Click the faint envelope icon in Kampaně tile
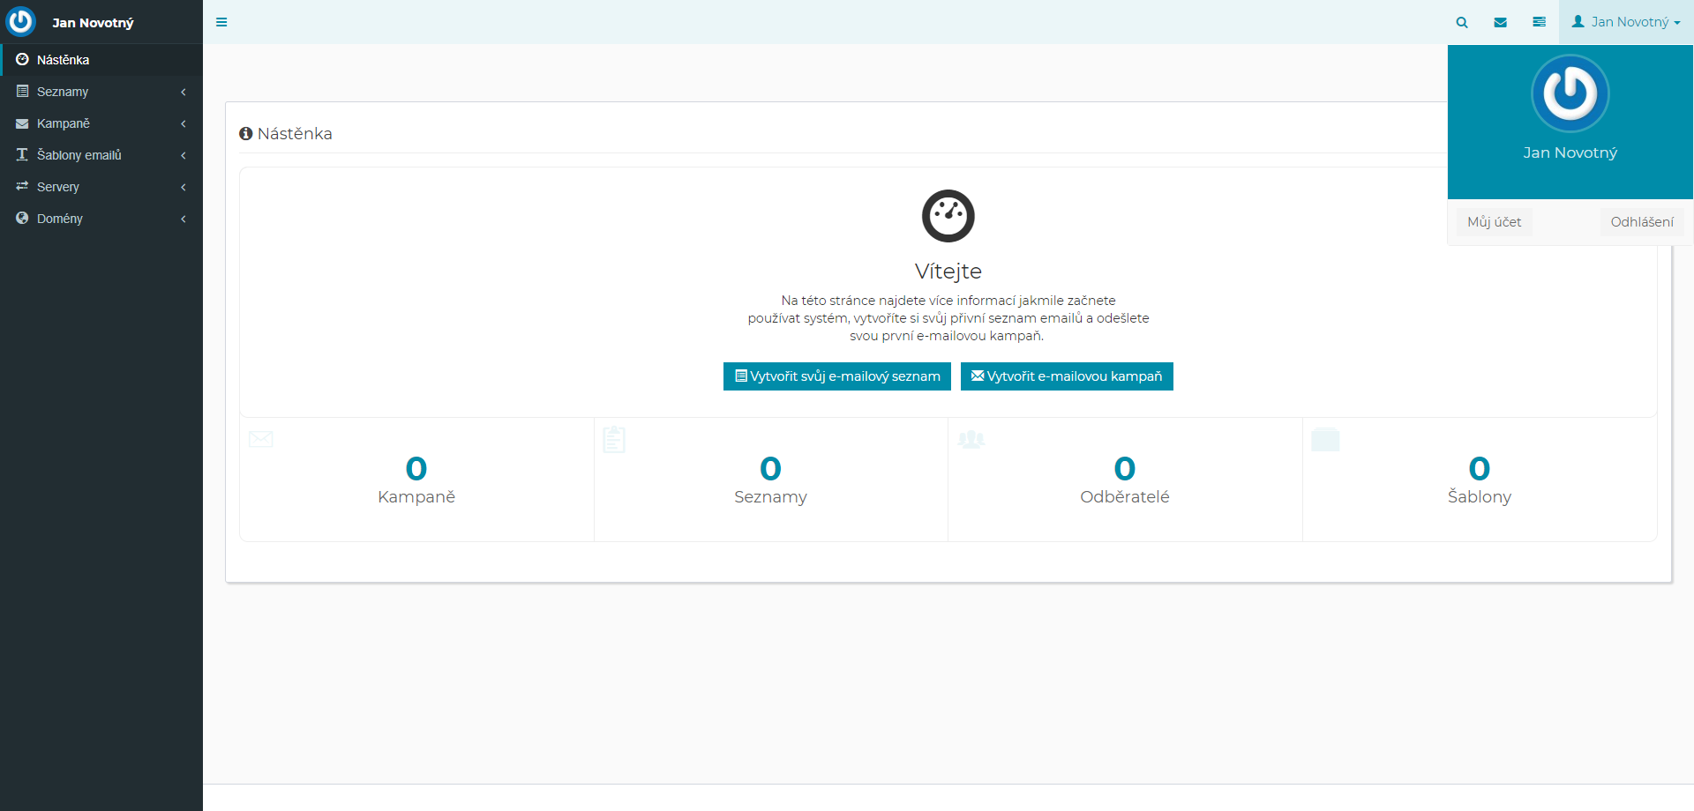 tap(261, 439)
